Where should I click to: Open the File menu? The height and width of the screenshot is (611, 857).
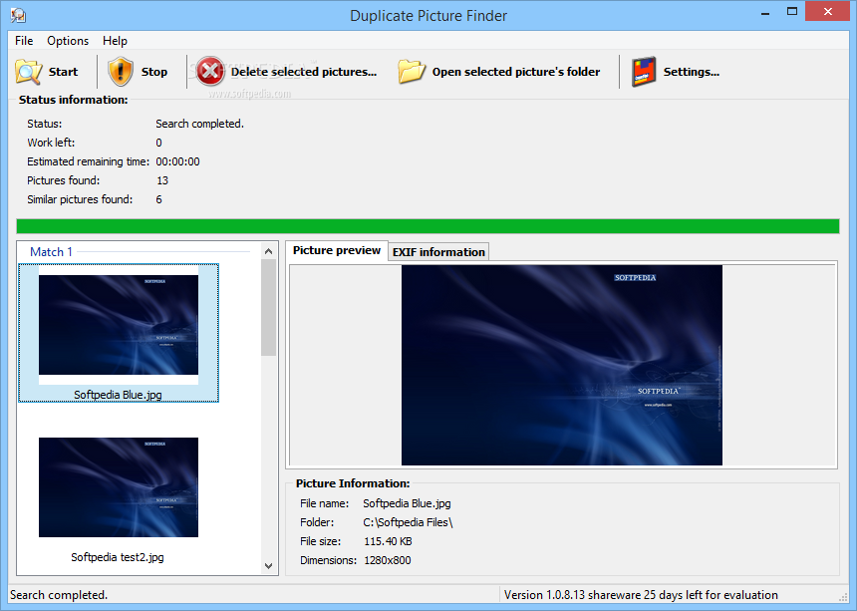pyautogui.click(x=24, y=41)
